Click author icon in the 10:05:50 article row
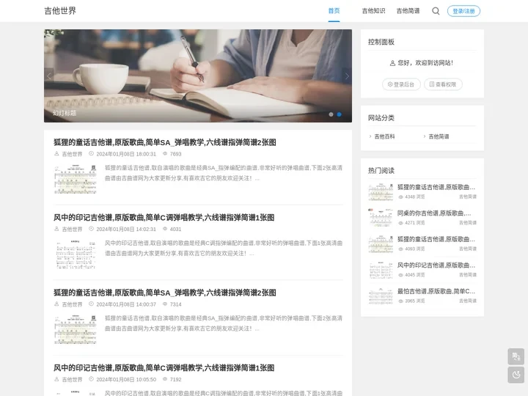This screenshot has width=528, height=396. coord(56,379)
